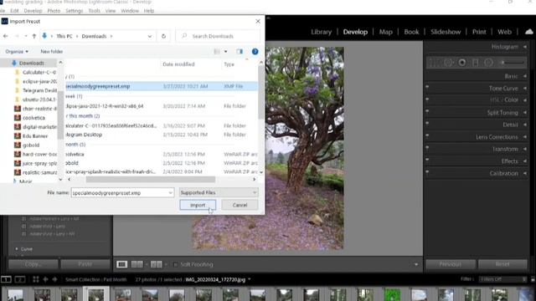Expand the Basic panel
Screen dimensions: 536x301
click(525, 76)
